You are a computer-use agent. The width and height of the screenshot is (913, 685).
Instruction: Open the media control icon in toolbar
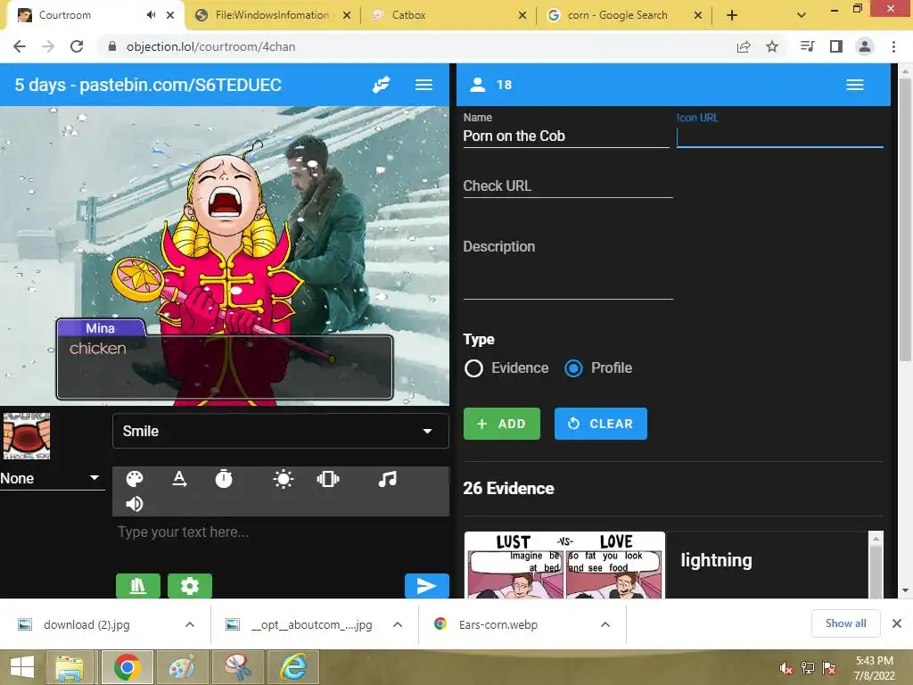tap(807, 46)
